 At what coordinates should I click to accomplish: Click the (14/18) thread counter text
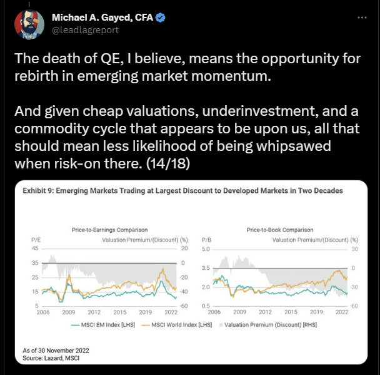pyautogui.click(x=168, y=163)
